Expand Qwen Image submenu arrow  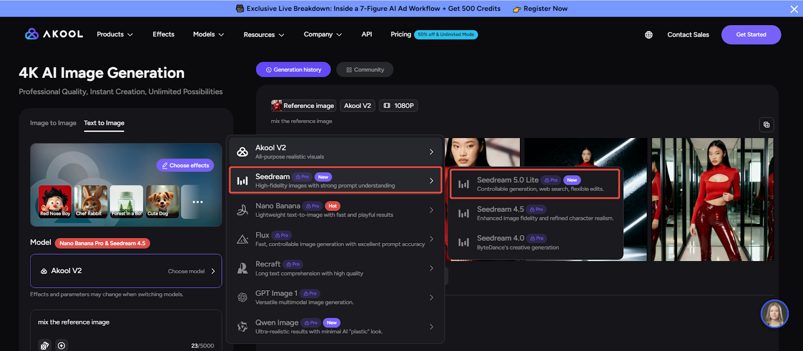tap(431, 326)
